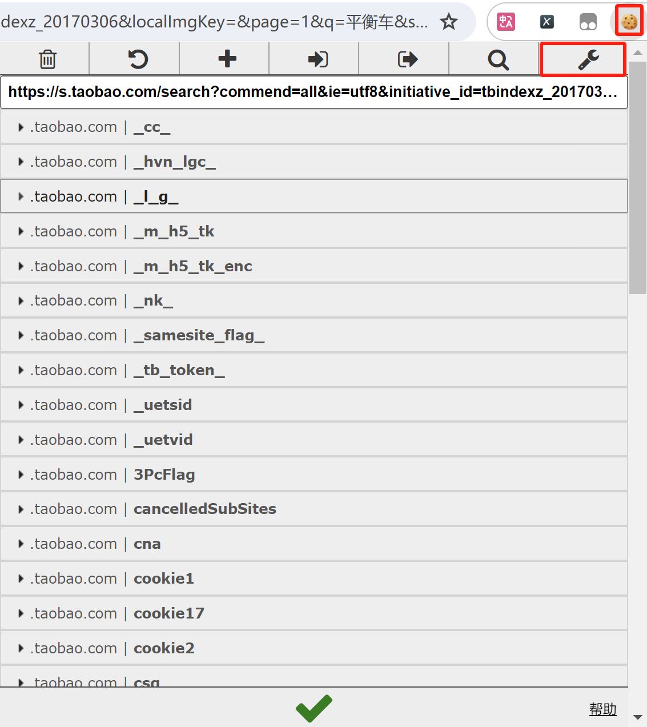Viewport: 647px width, 727px height.
Task: Click the translate extension icon
Action: (506, 22)
